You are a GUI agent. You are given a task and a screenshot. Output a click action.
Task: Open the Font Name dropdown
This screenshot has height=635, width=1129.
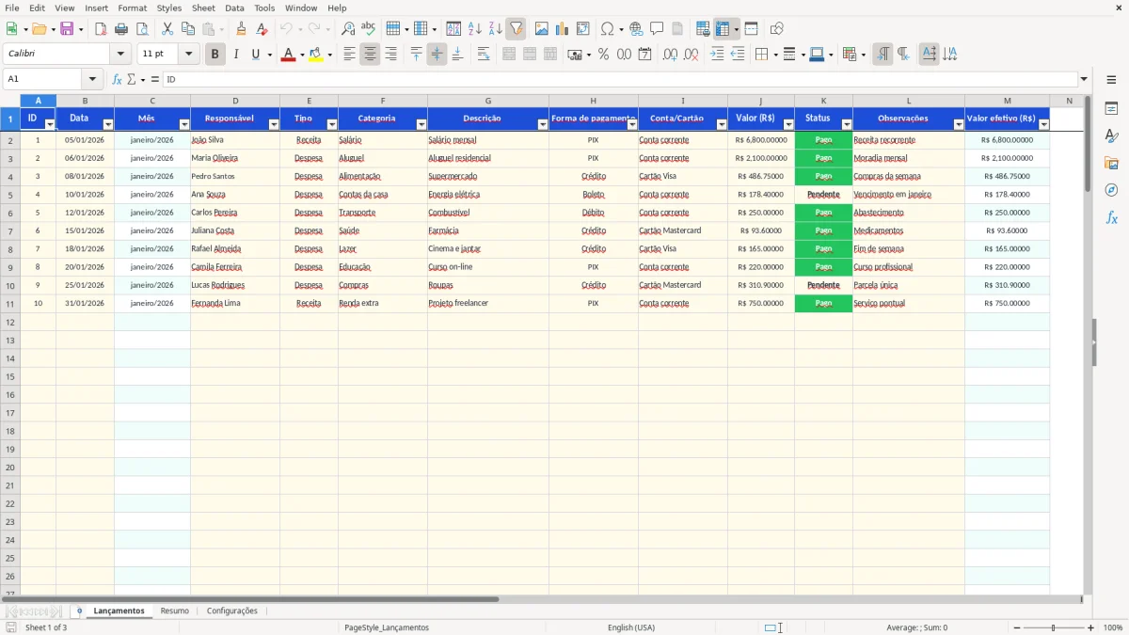point(119,55)
